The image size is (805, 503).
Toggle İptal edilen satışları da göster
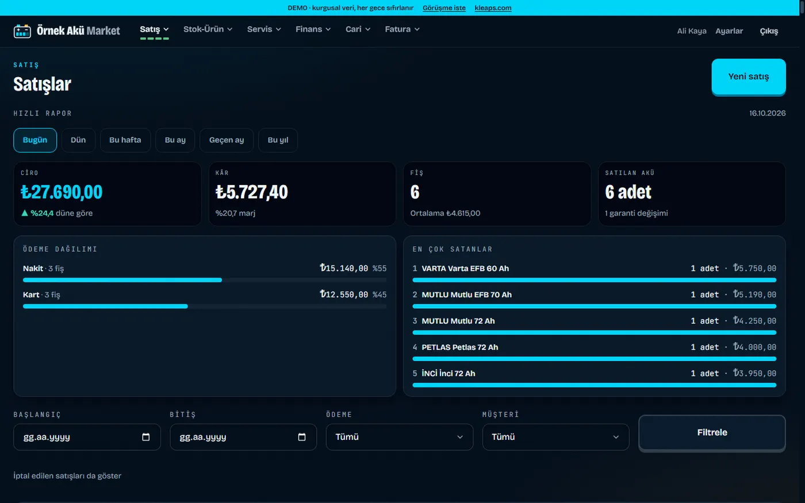pos(67,475)
